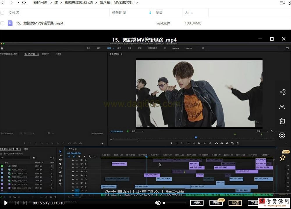291x209 pixels.
Task: Open the 效果控件 panel tab
Action: click(46, 54)
